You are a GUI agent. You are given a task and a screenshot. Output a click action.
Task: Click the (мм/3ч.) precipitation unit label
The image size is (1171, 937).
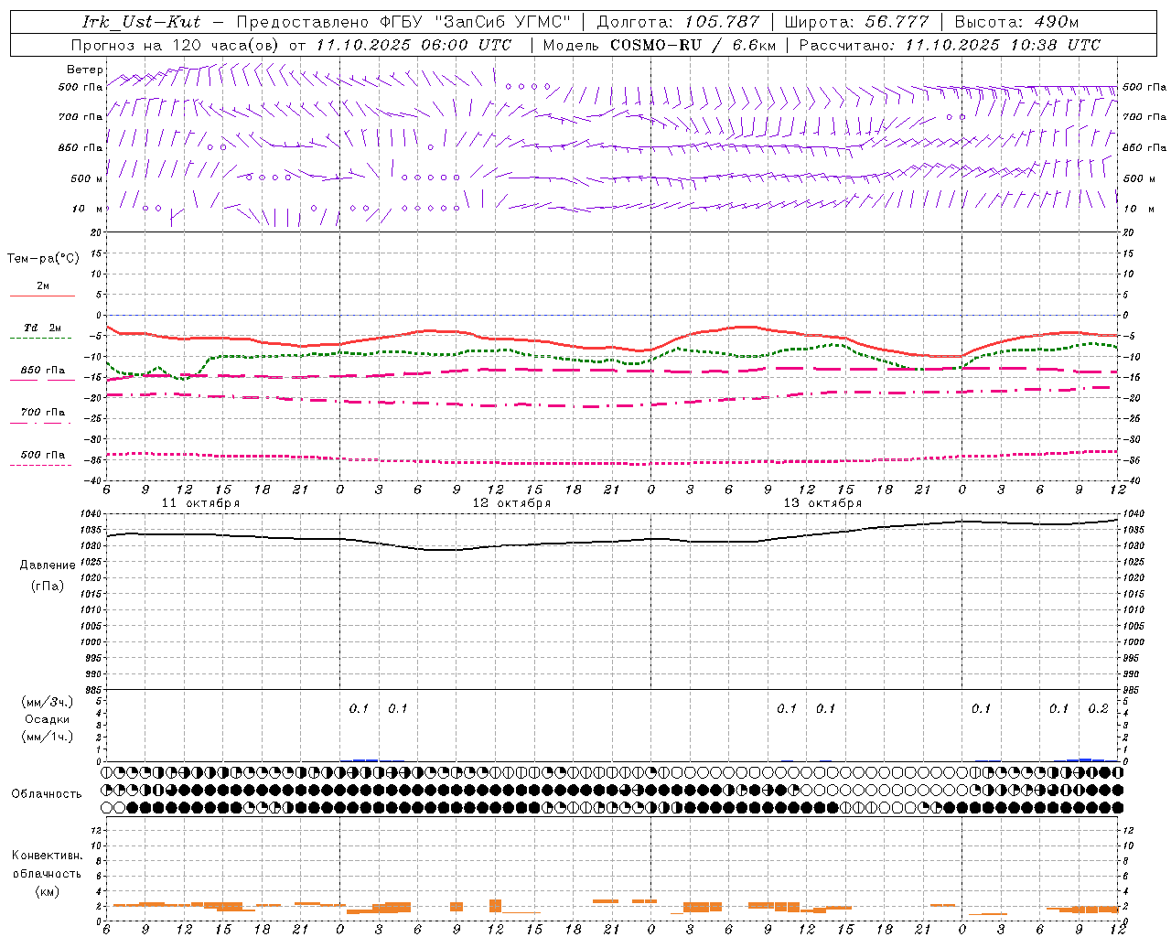click(48, 702)
